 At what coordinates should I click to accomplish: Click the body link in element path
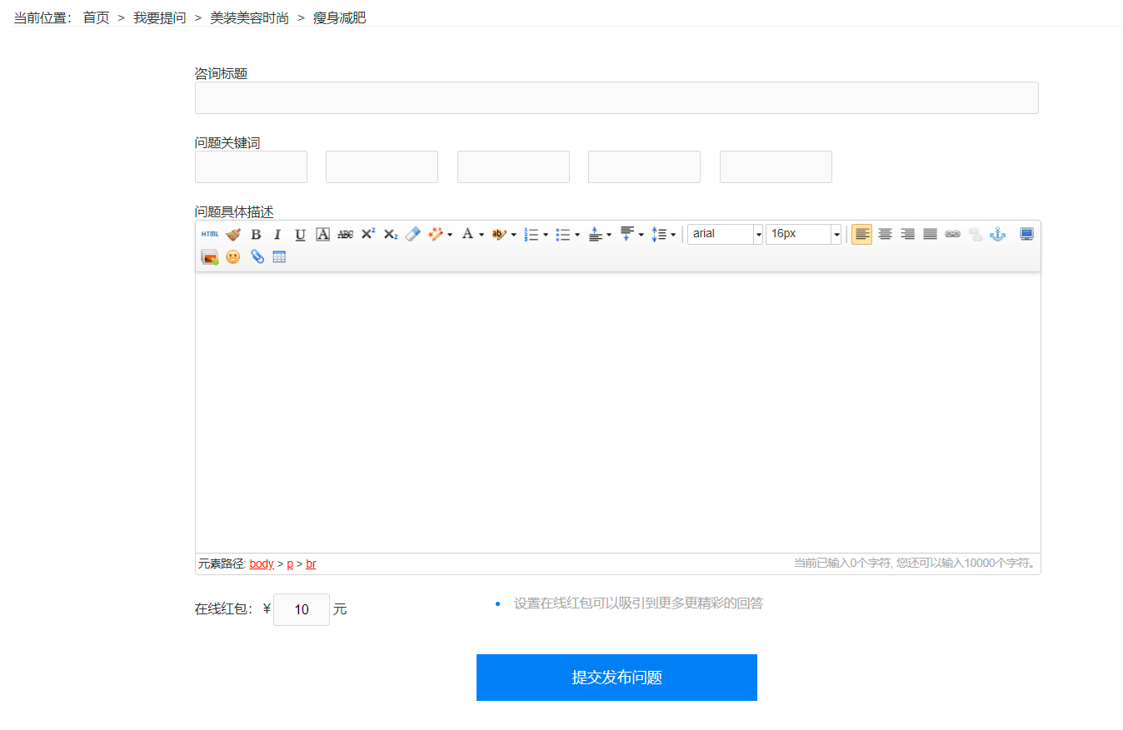click(x=261, y=564)
